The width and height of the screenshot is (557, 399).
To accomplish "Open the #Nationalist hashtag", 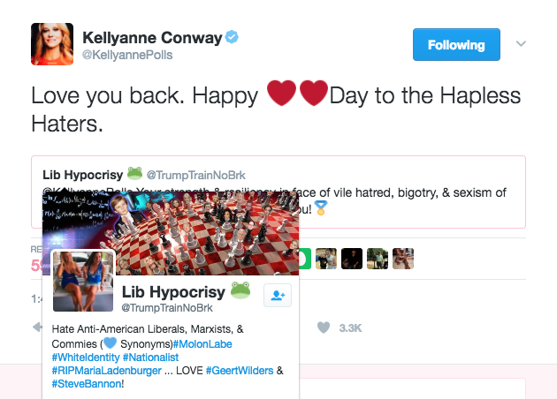I will pyautogui.click(x=150, y=357).
